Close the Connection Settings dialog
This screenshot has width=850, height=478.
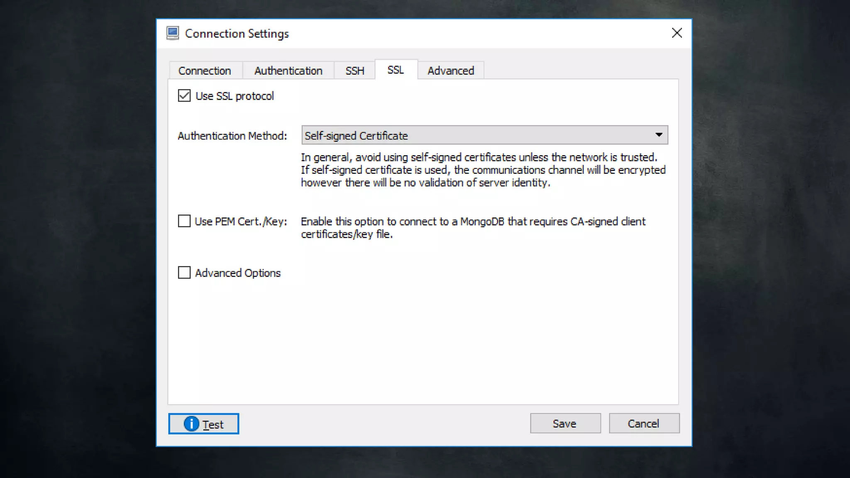pyautogui.click(x=677, y=33)
